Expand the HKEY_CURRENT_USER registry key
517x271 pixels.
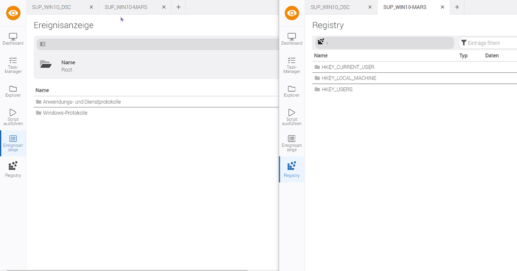point(348,67)
